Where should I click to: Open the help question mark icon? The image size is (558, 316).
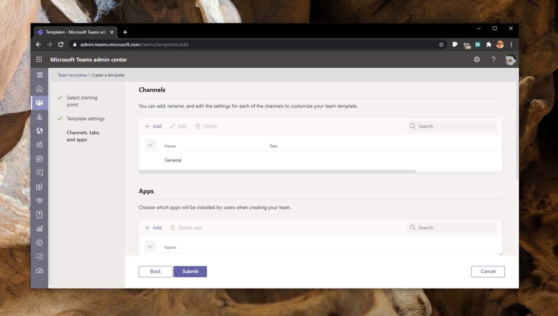493,59
